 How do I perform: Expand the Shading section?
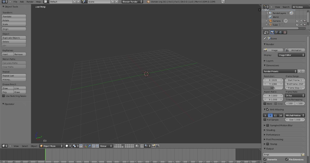pyautogui.click(x=270, y=130)
